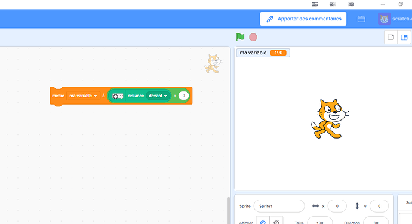Click the 'ma variable' monitor on the stage
This screenshot has width=412, height=224.
tap(263, 53)
